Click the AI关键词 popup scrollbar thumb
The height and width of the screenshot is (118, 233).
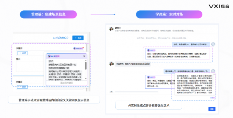[86, 66]
